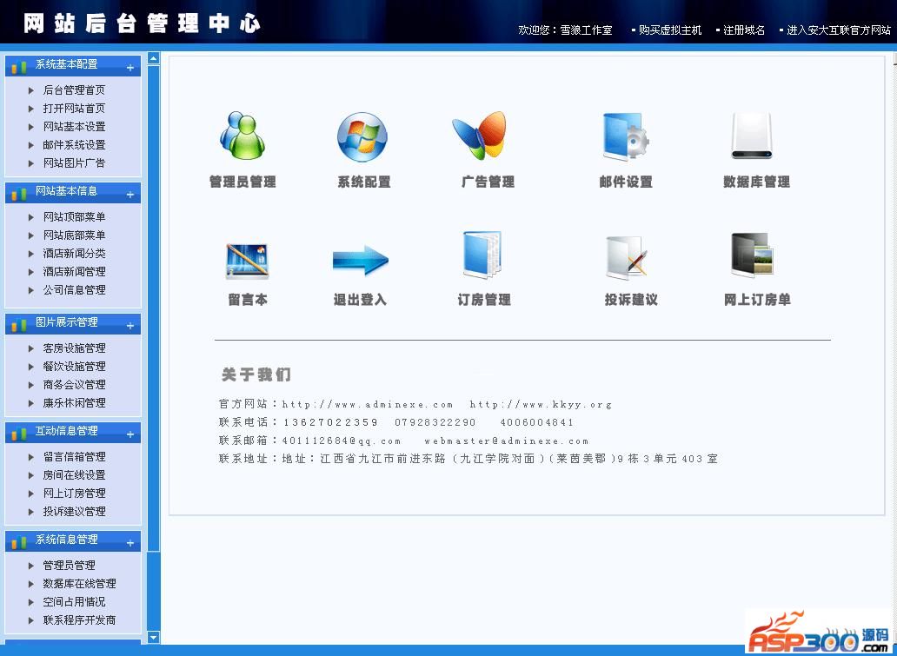
Task: Select 网上订房管理 menu entry
Action: 75,493
